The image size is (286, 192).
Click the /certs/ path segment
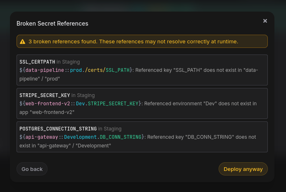click(x=95, y=70)
